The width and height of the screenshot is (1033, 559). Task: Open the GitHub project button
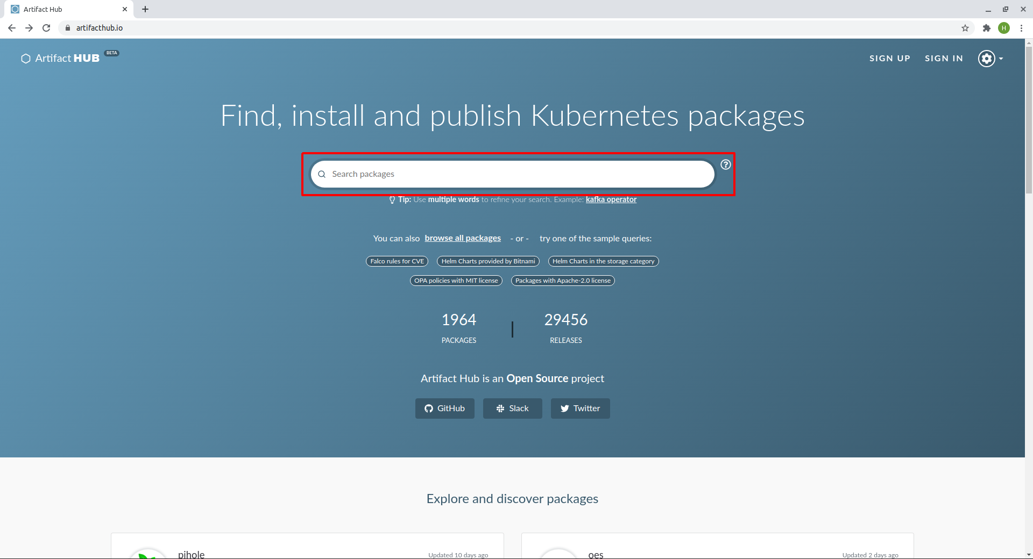444,408
